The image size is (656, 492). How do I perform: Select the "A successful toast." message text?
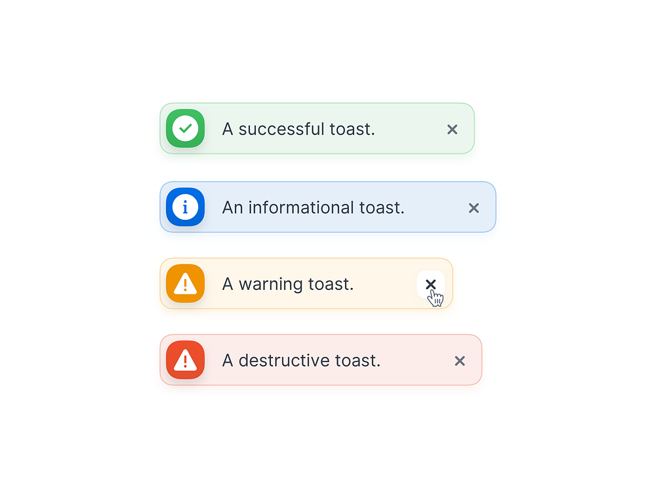[x=299, y=129]
